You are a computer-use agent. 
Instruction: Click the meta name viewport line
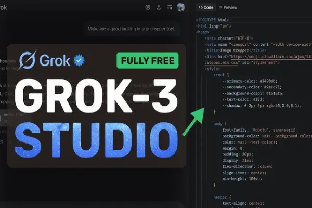click(x=258, y=44)
